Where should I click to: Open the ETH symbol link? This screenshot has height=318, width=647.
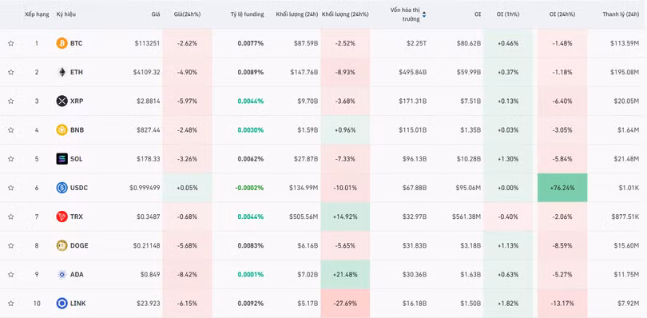coord(77,72)
